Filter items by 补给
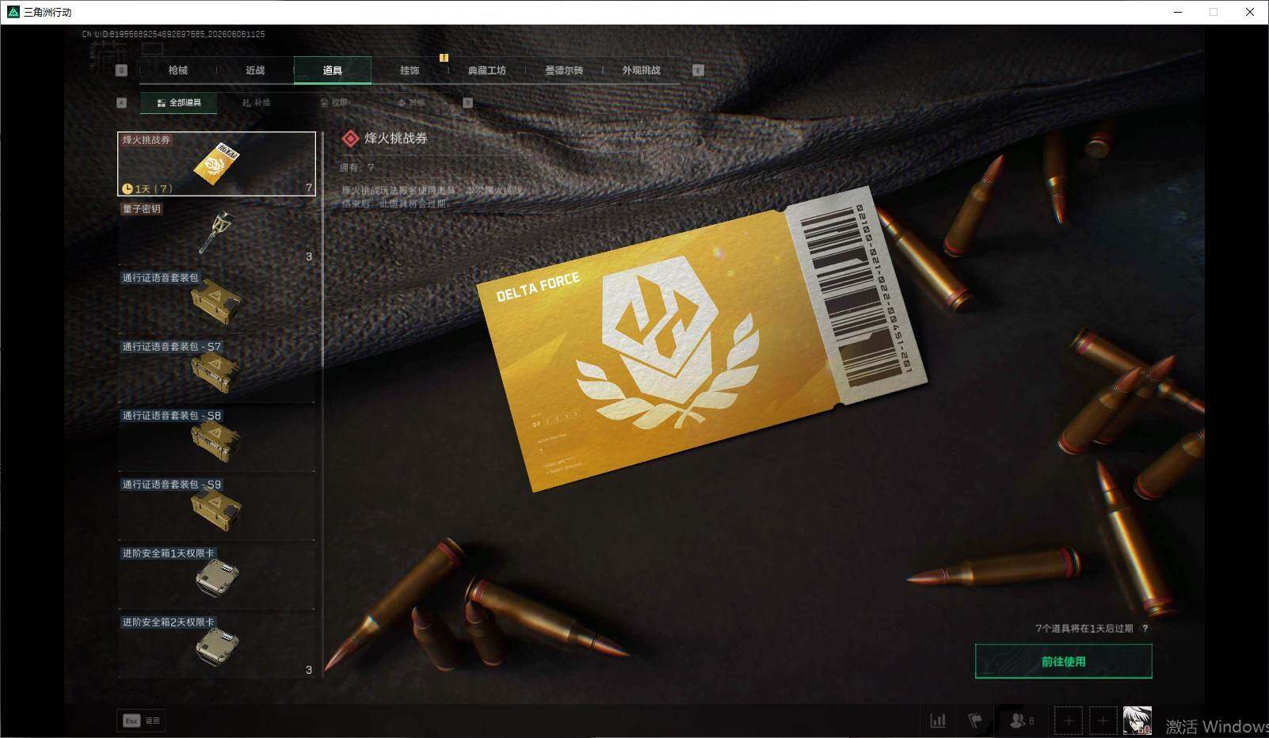The height and width of the screenshot is (738, 1269). (x=256, y=103)
